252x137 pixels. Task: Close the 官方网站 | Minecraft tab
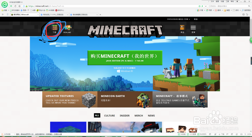(x=38, y=15)
